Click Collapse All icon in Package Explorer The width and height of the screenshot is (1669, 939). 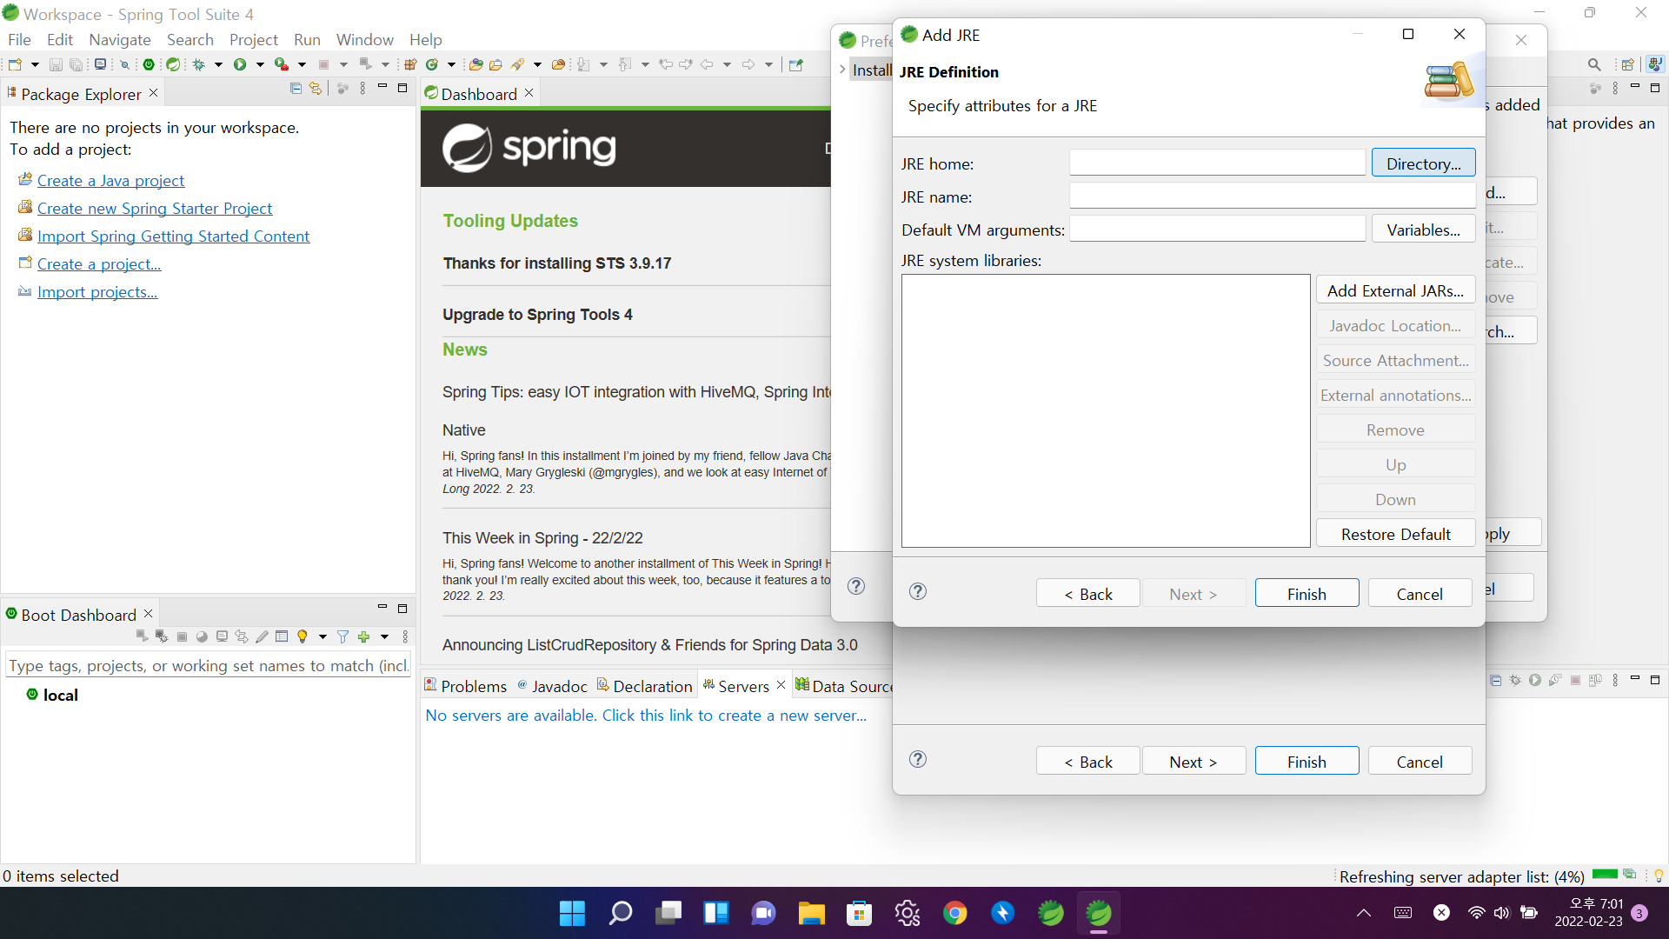pyautogui.click(x=296, y=89)
